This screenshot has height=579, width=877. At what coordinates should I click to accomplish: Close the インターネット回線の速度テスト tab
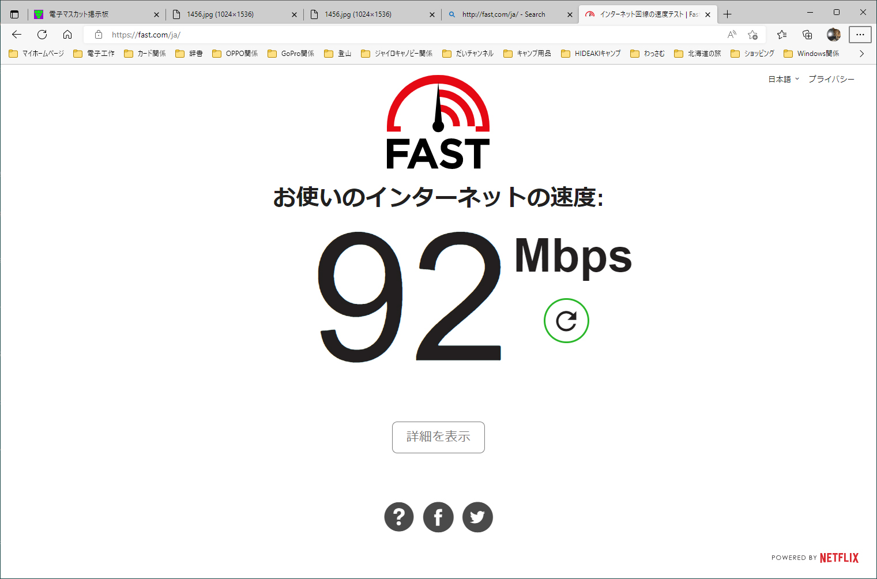point(707,15)
